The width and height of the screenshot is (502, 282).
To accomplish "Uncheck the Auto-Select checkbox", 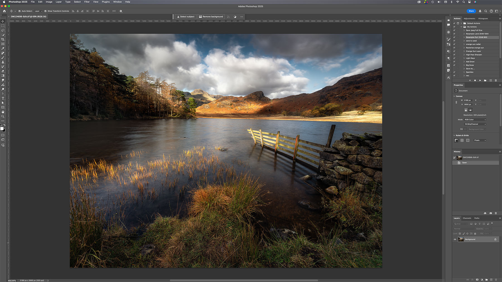I will pos(20,11).
